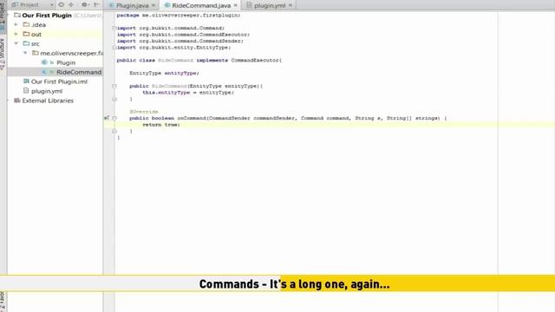The height and width of the screenshot is (312, 555).
Task: Click the EntityType entityType field line
Action: [164, 73]
